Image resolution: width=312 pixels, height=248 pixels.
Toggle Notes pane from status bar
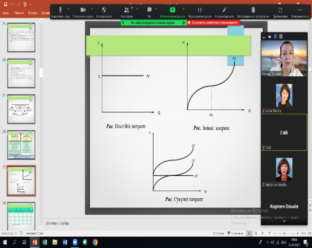click(218, 233)
